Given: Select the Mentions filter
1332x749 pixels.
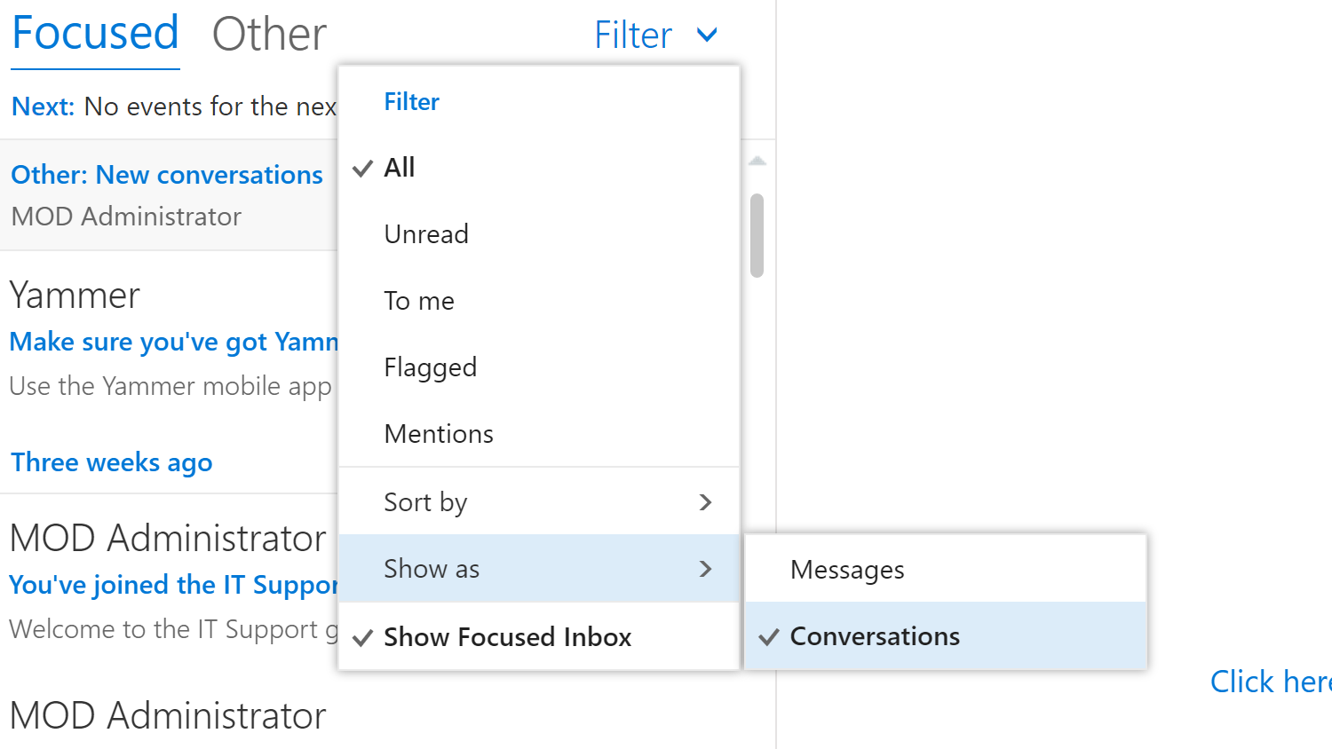Looking at the screenshot, I should (539, 434).
